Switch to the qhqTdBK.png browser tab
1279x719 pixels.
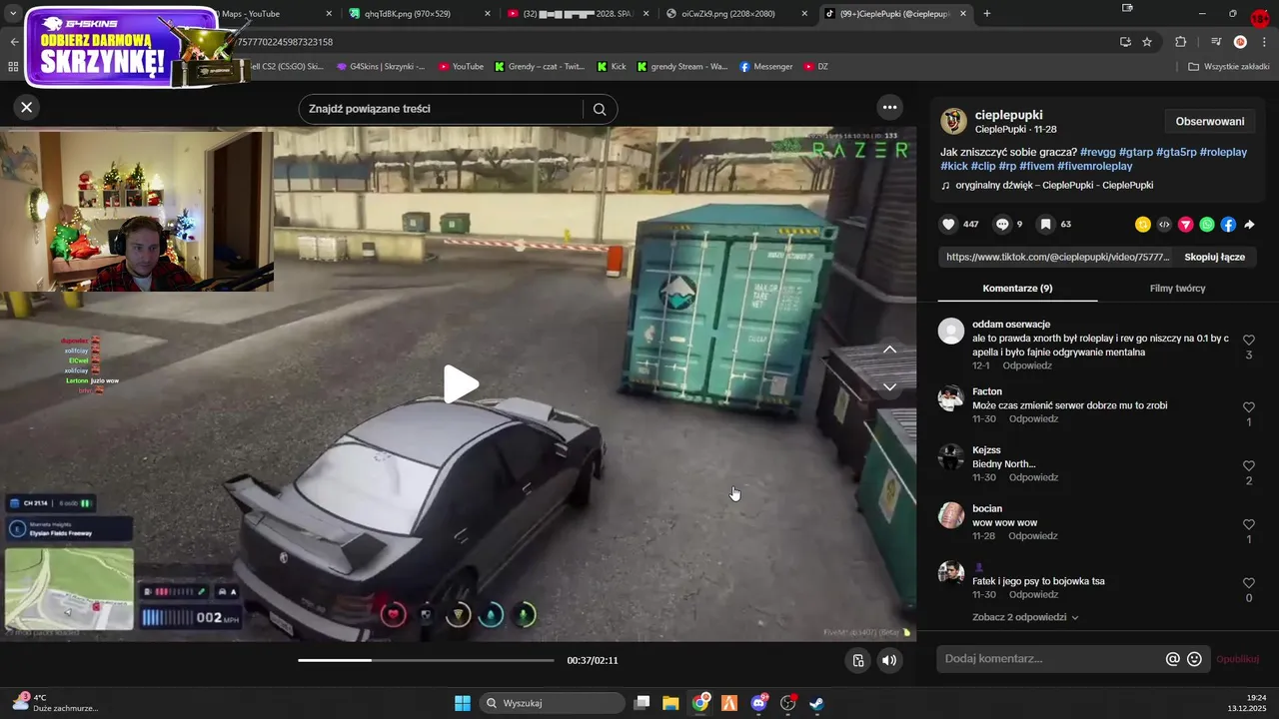(x=420, y=14)
